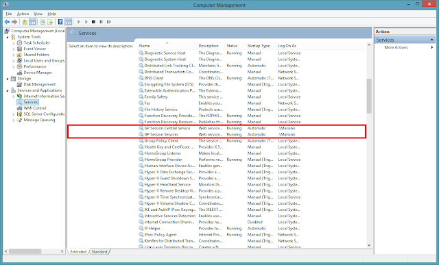Select the Family Safety service

(220, 97)
